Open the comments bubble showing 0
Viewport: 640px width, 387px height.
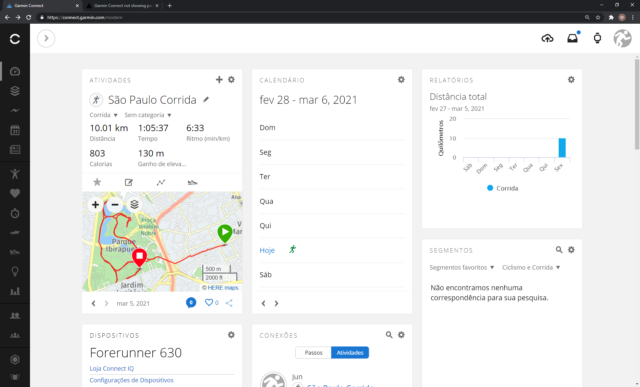(x=191, y=303)
